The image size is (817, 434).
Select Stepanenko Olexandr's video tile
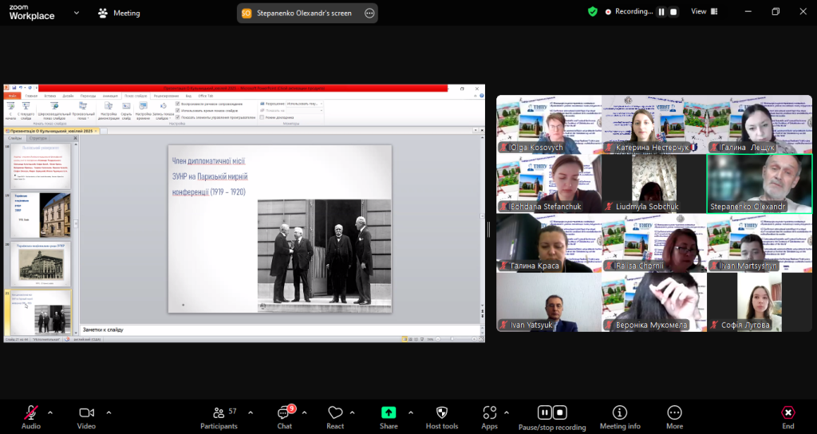(759, 183)
